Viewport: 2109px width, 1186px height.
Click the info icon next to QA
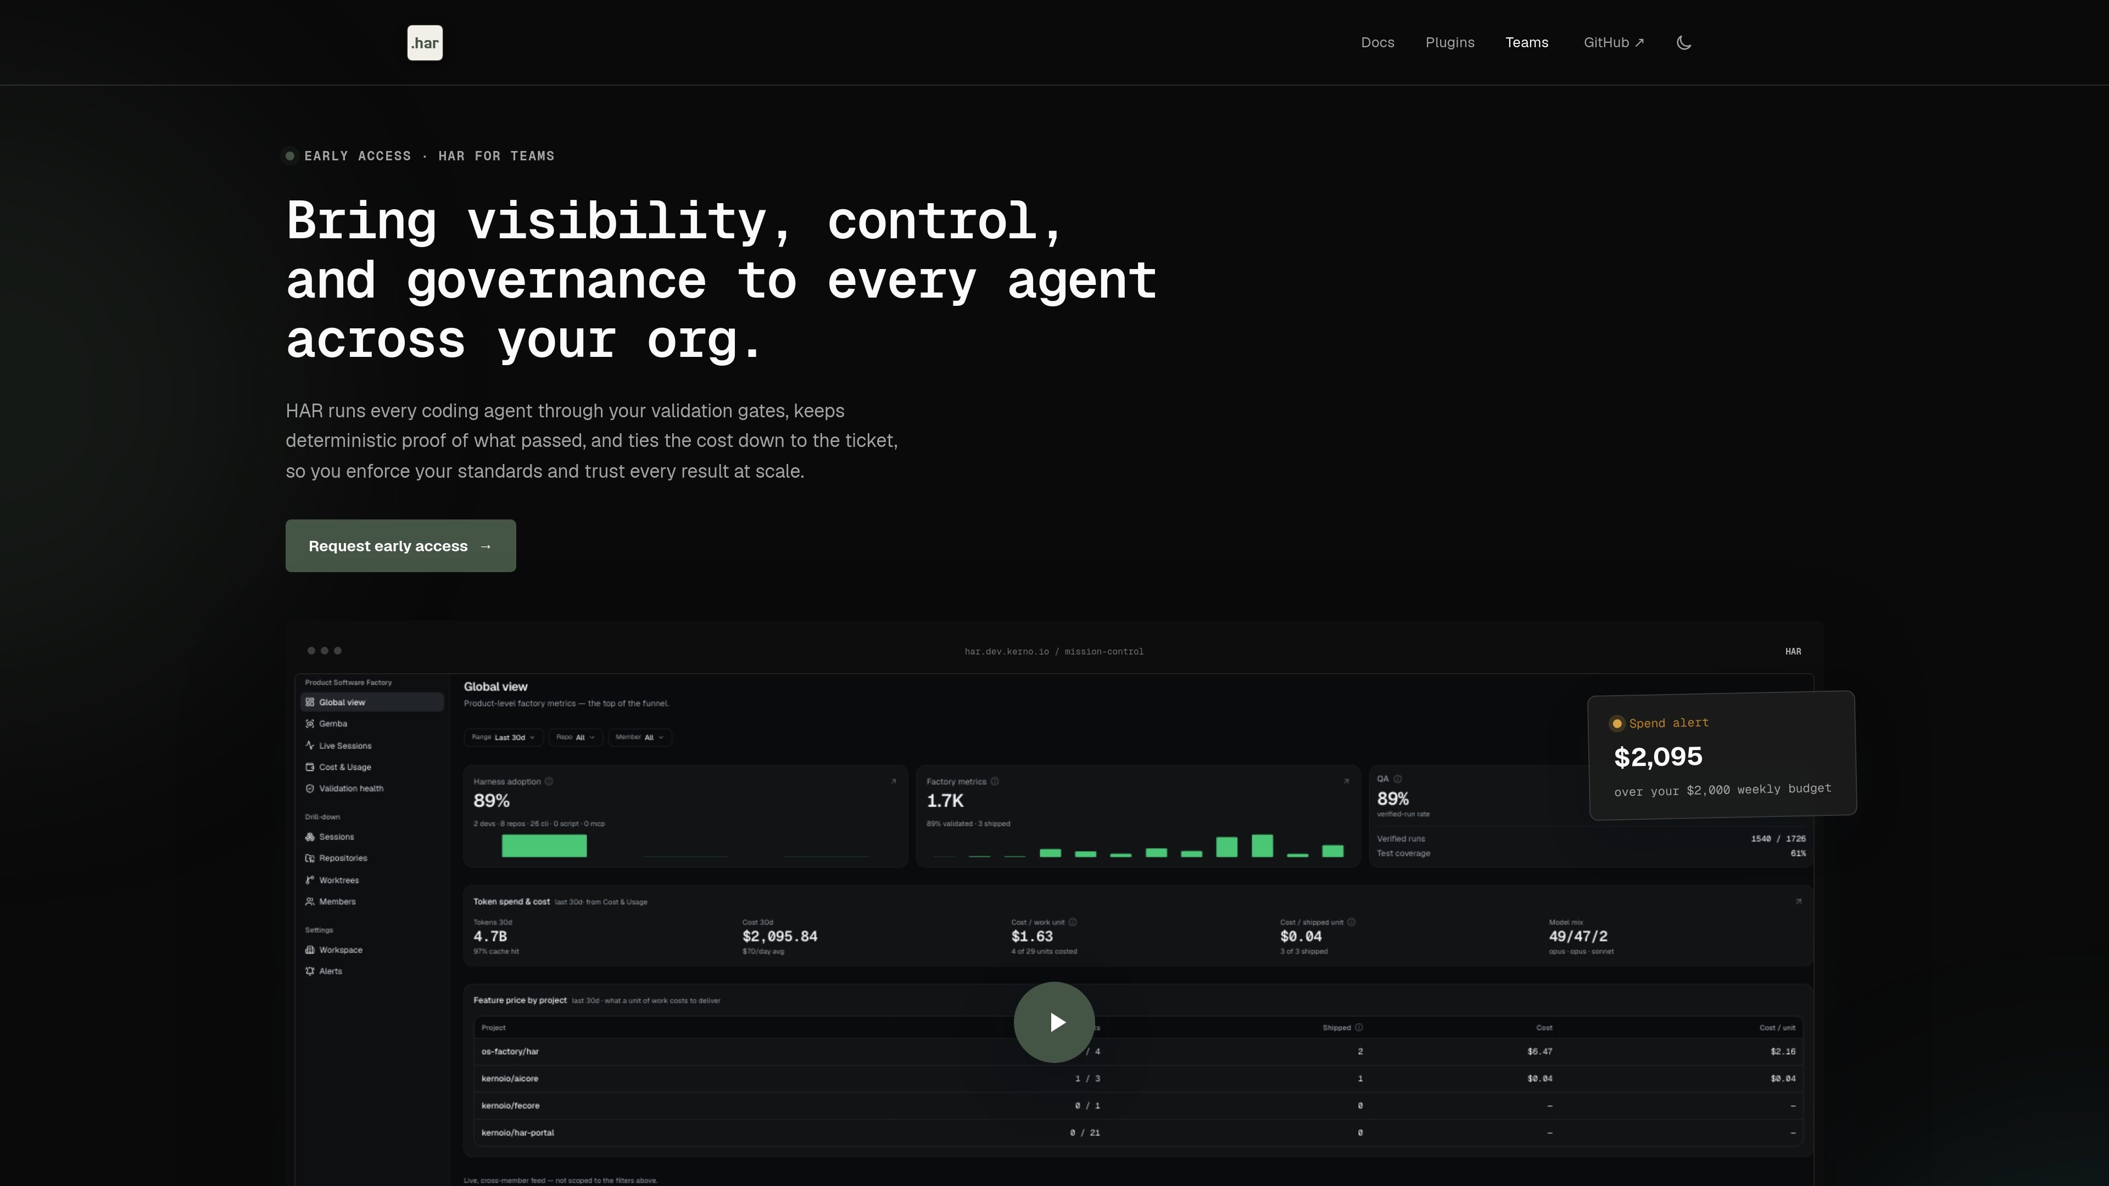point(1398,779)
